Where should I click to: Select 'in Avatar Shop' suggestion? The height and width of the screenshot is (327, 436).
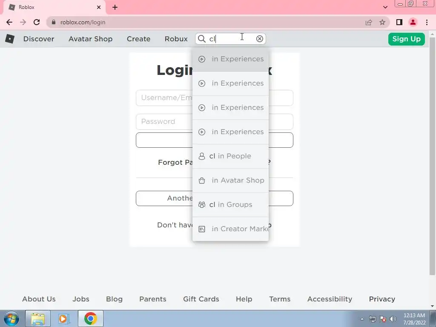pos(230,181)
